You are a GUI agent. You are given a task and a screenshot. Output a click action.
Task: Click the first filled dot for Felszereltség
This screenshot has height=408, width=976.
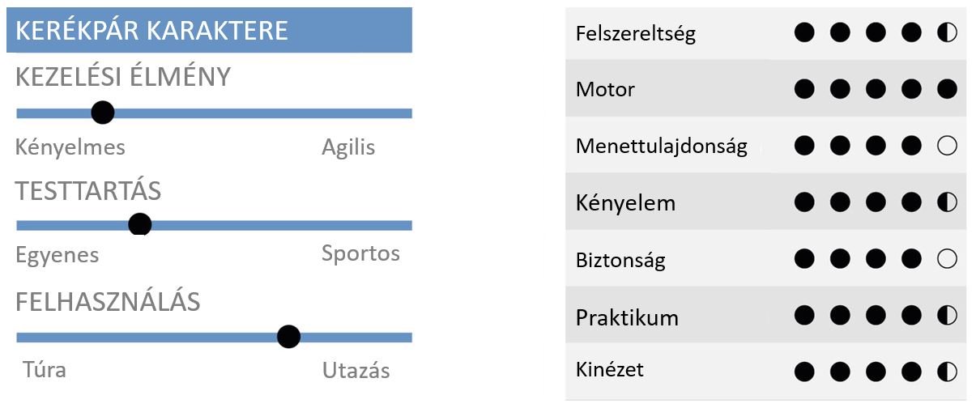804,32
